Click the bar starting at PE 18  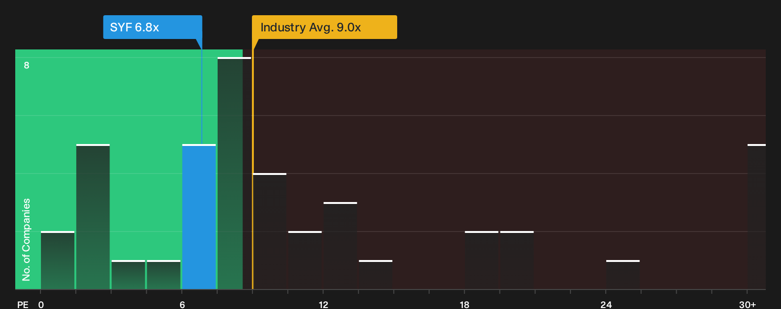[481, 260]
